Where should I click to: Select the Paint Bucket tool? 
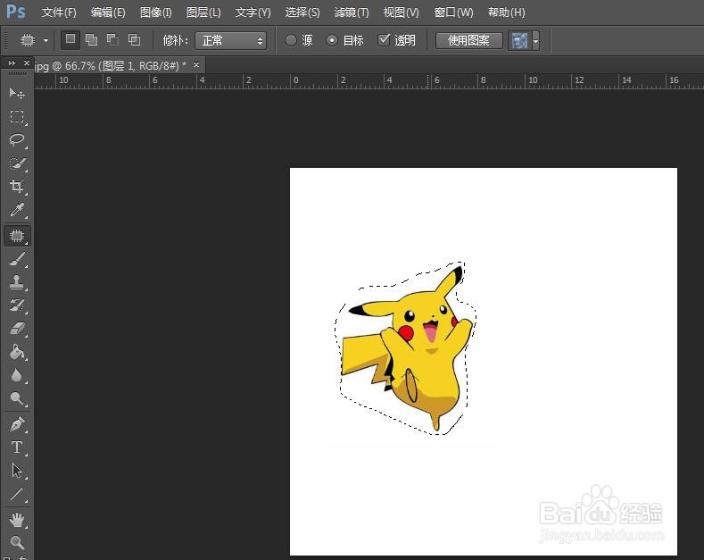coord(17,352)
